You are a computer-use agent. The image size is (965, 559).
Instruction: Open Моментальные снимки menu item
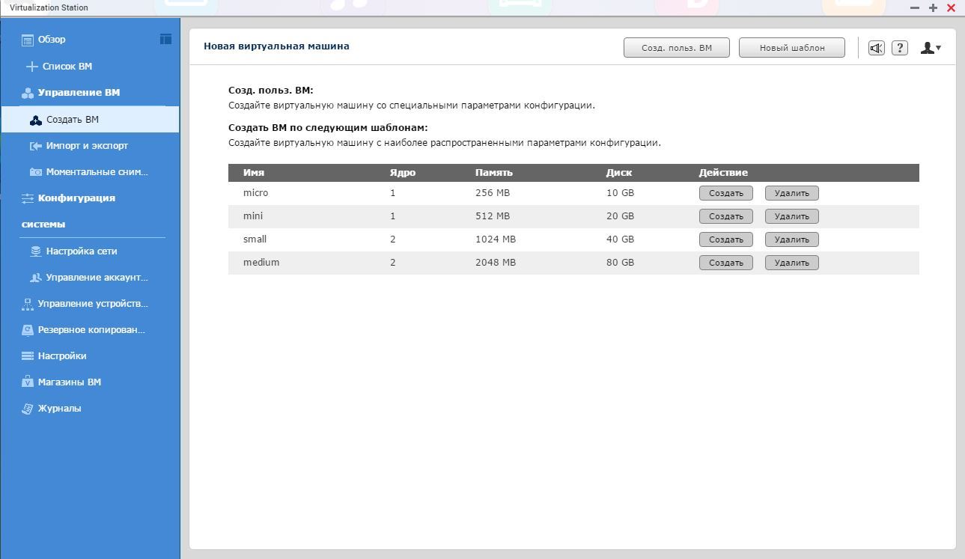pos(97,172)
